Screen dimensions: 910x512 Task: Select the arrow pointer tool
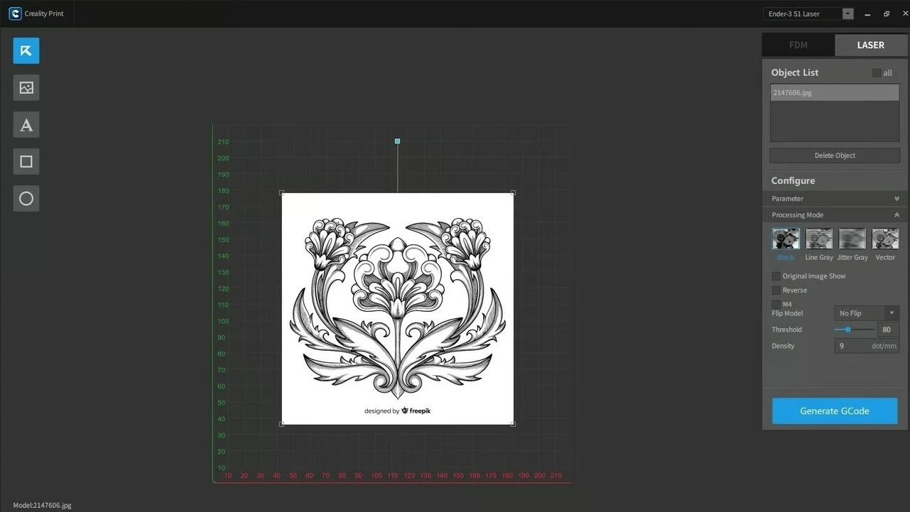26,51
